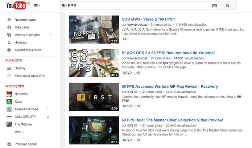Open the PLAYLISTS section heading

14,61
